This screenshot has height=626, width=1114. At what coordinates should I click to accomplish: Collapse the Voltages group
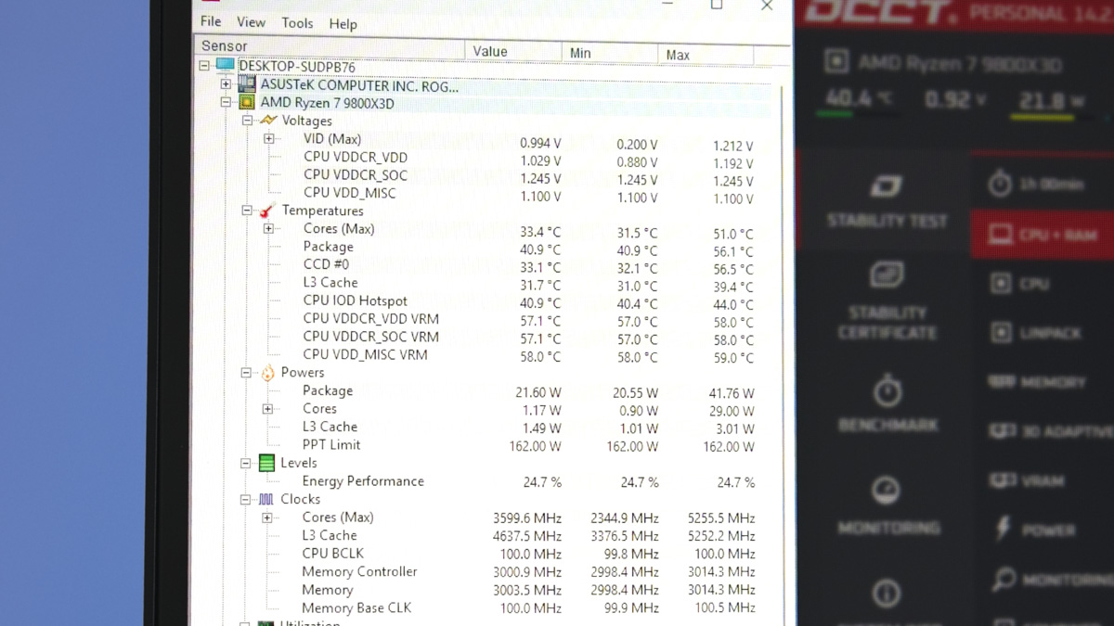coord(247,121)
